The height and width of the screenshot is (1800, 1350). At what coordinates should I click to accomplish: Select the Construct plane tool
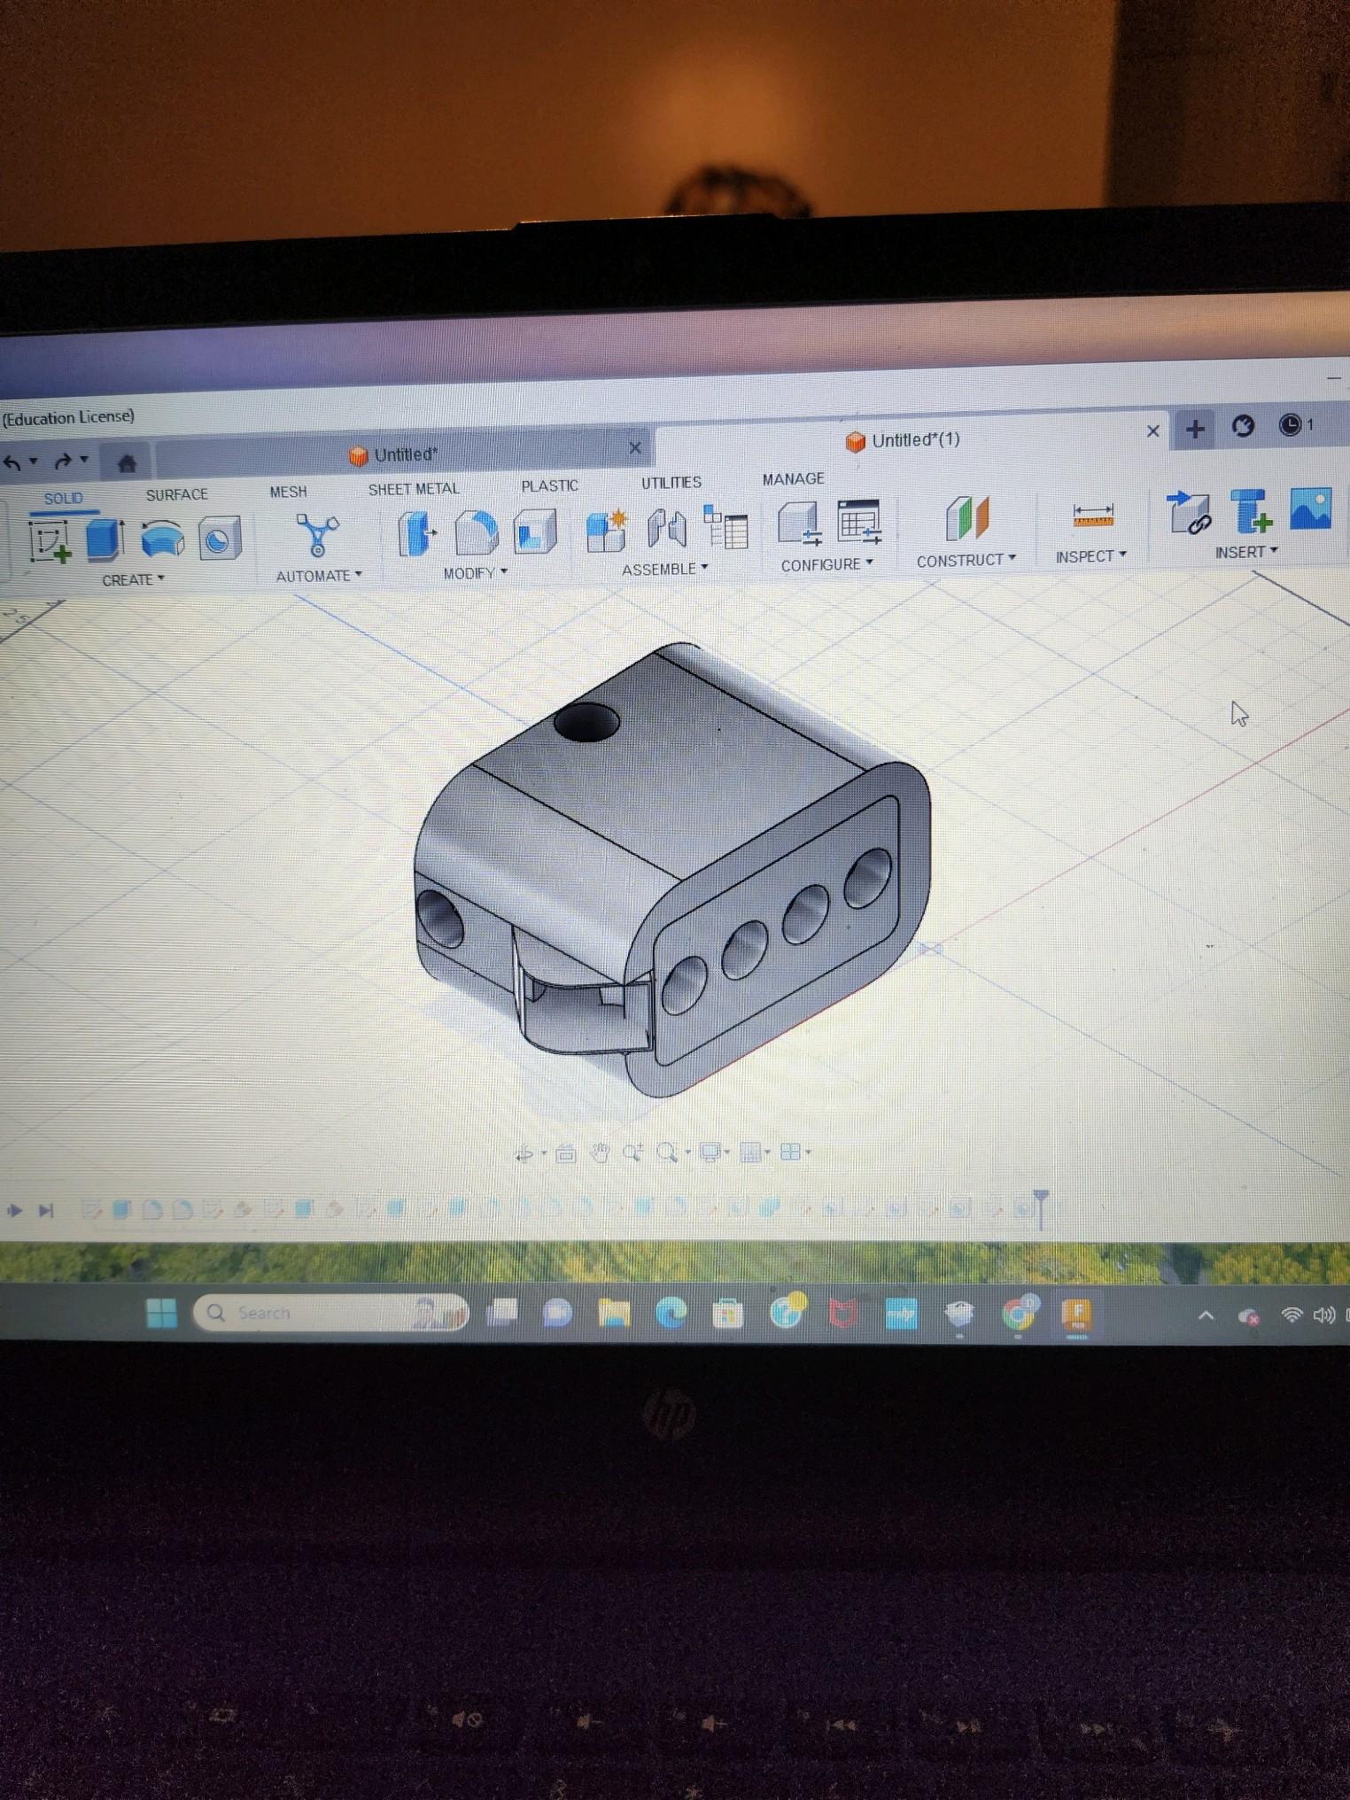(x=966, y=517)
